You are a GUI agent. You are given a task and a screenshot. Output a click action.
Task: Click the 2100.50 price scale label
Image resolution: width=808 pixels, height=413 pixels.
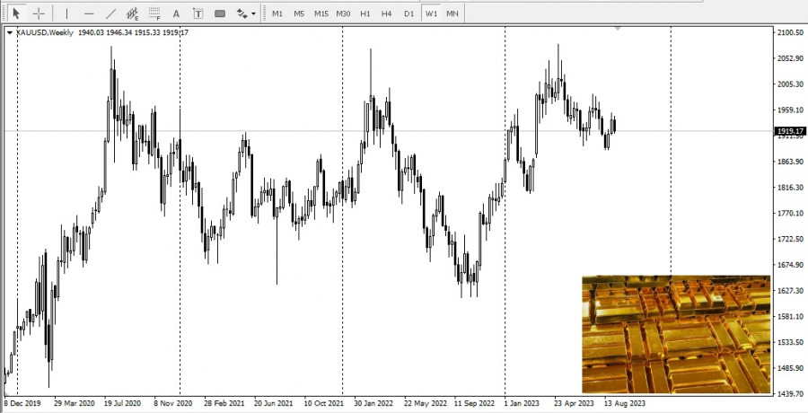coord(790,32)
